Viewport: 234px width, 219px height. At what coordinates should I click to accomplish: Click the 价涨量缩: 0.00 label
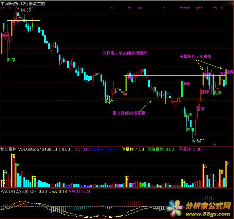pos(161,150)
